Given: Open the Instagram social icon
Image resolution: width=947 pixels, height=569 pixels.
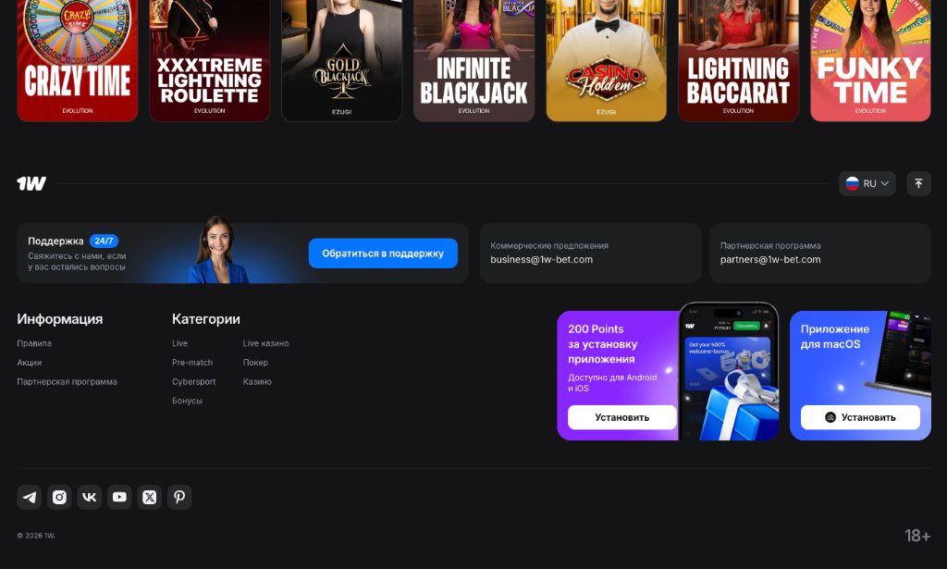Looking at the screenshot, I should coord(59,497).
